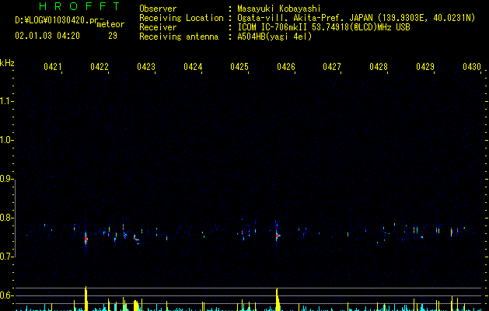489x311 pixels.
Task: Click the date stamp 02.01.03 04:20
Action: pyautogui.click(x=47, y=36)
